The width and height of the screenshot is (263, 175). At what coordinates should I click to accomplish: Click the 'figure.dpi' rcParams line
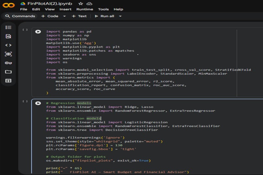point(84,145)
